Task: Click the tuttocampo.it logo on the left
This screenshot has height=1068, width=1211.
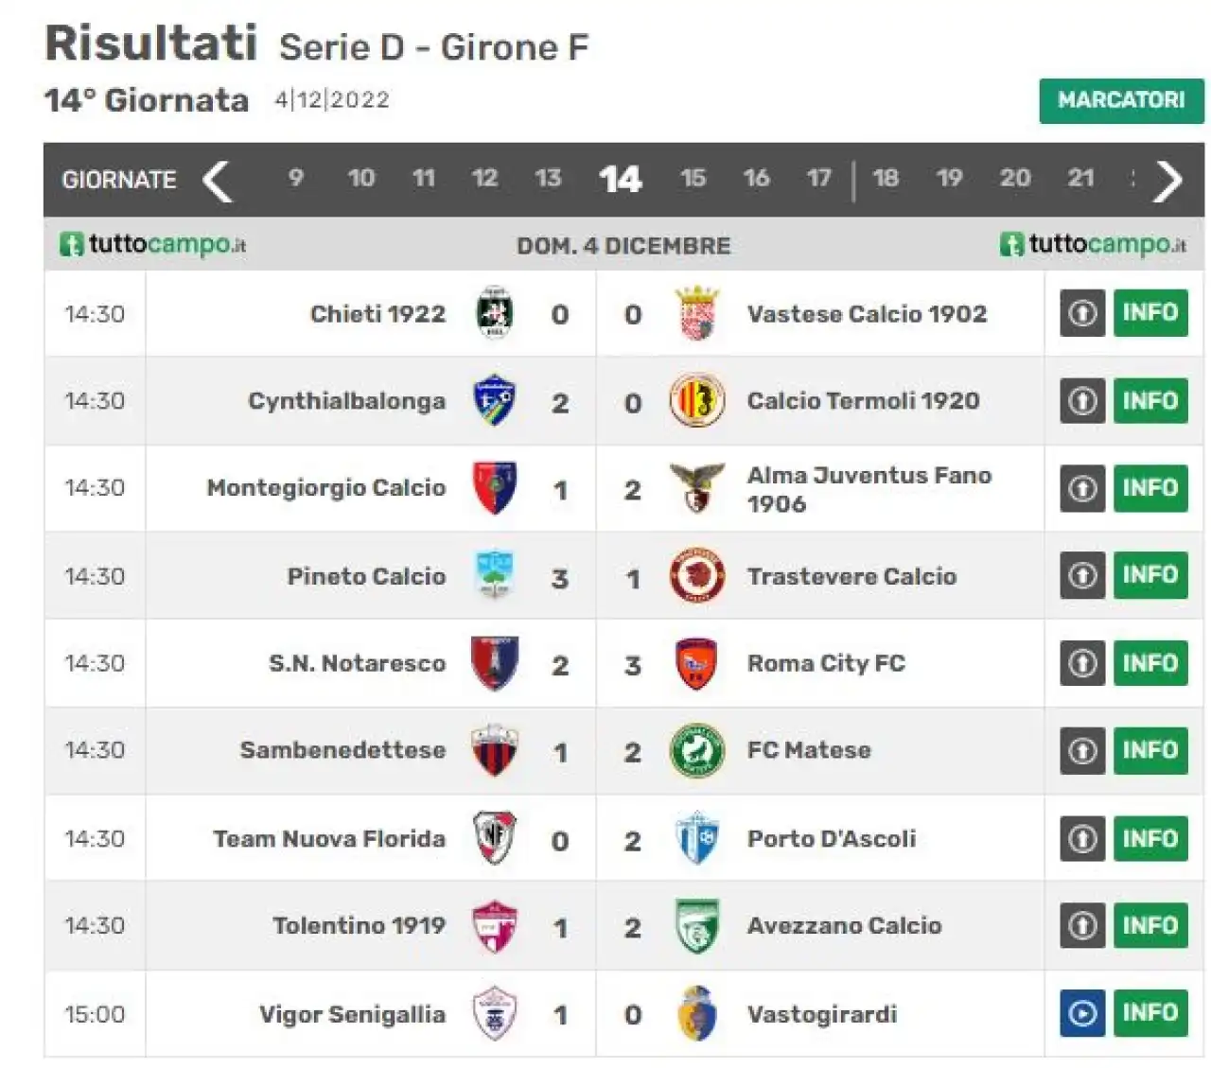Action: 153,244
